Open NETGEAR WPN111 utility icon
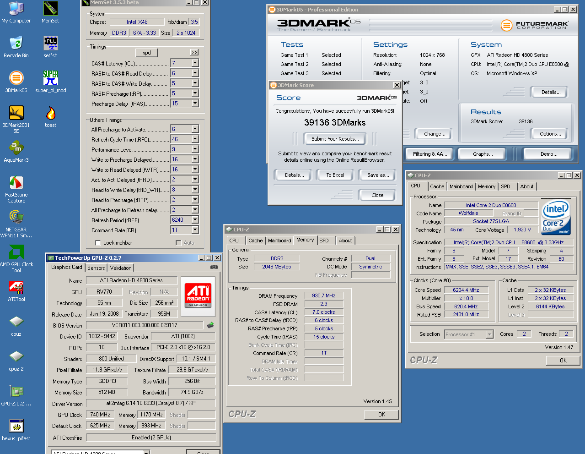This screenshot has width=585, height=454. click(16, 224)
